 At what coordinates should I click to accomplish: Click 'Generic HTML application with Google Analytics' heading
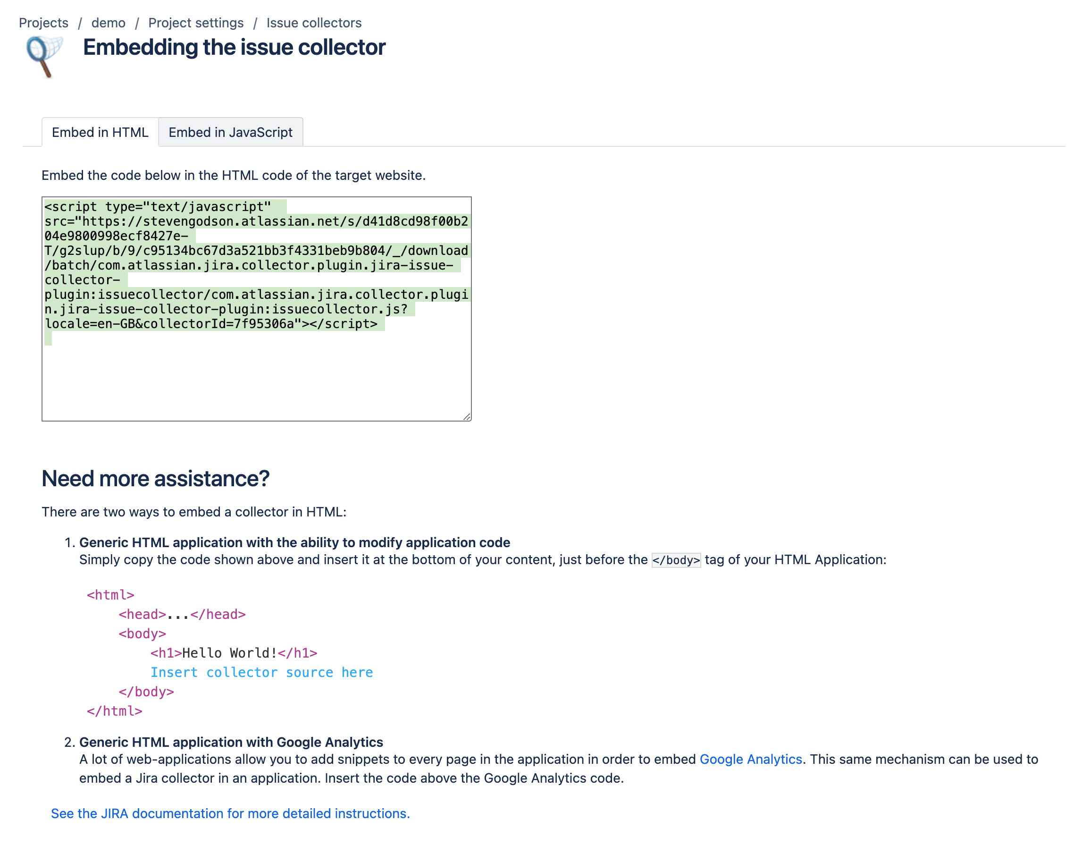(x=231, y=743)
